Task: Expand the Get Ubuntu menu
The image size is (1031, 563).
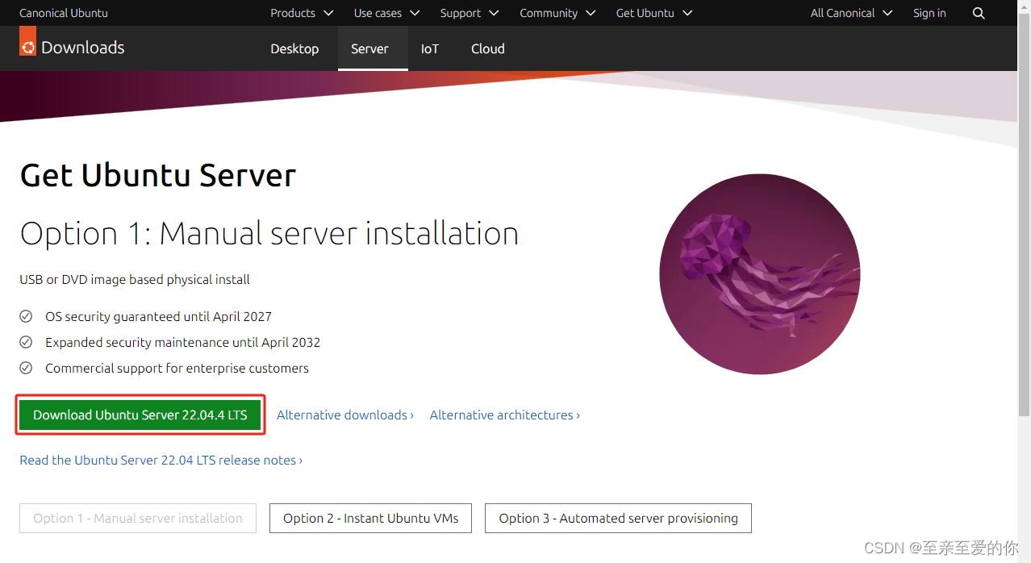Action: pos(654,13)
